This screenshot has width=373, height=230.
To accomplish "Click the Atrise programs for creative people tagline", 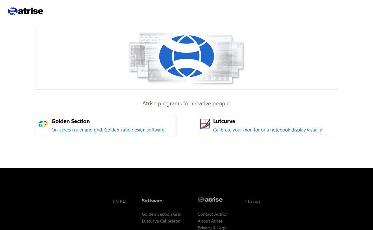I will pos(186,103).
